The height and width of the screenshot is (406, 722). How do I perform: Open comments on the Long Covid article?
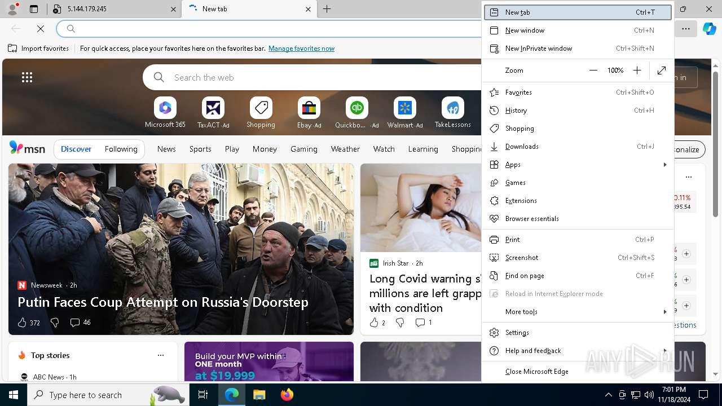point(424,323)
